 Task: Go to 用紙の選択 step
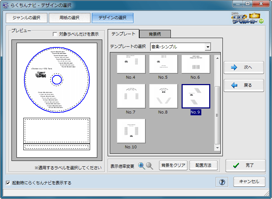pos(70,18)
